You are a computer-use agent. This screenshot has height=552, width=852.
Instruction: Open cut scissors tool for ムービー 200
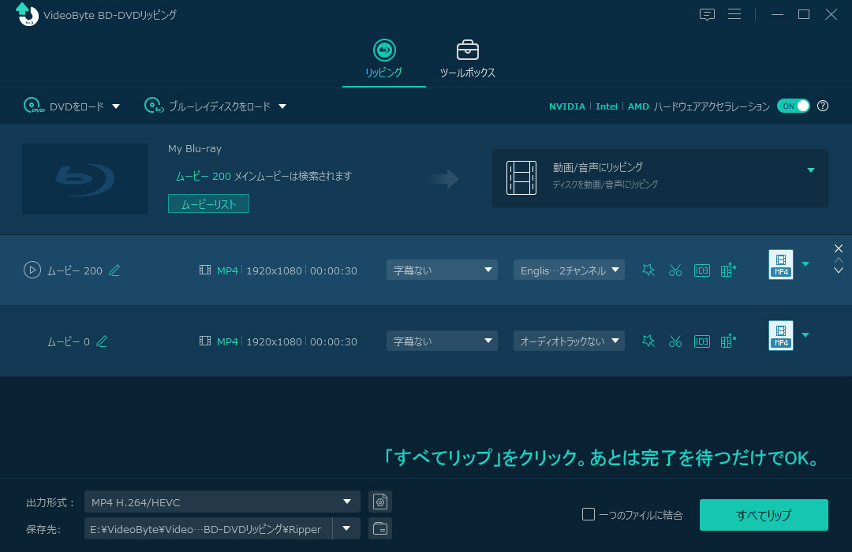pyautogui.click(x=674, y=270)
